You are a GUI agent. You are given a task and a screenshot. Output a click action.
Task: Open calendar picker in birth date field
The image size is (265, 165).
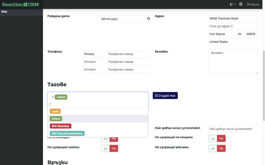pos(148,19)
